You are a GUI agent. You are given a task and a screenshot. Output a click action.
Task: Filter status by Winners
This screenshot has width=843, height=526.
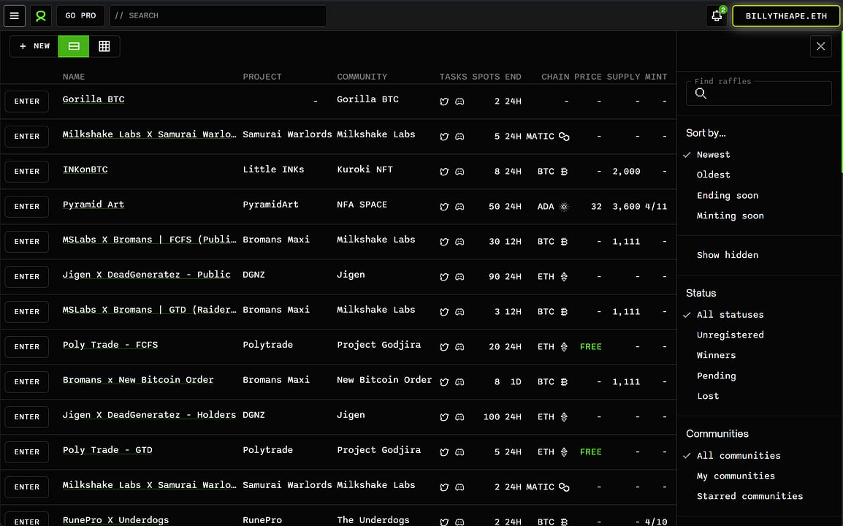click(716, 355)
